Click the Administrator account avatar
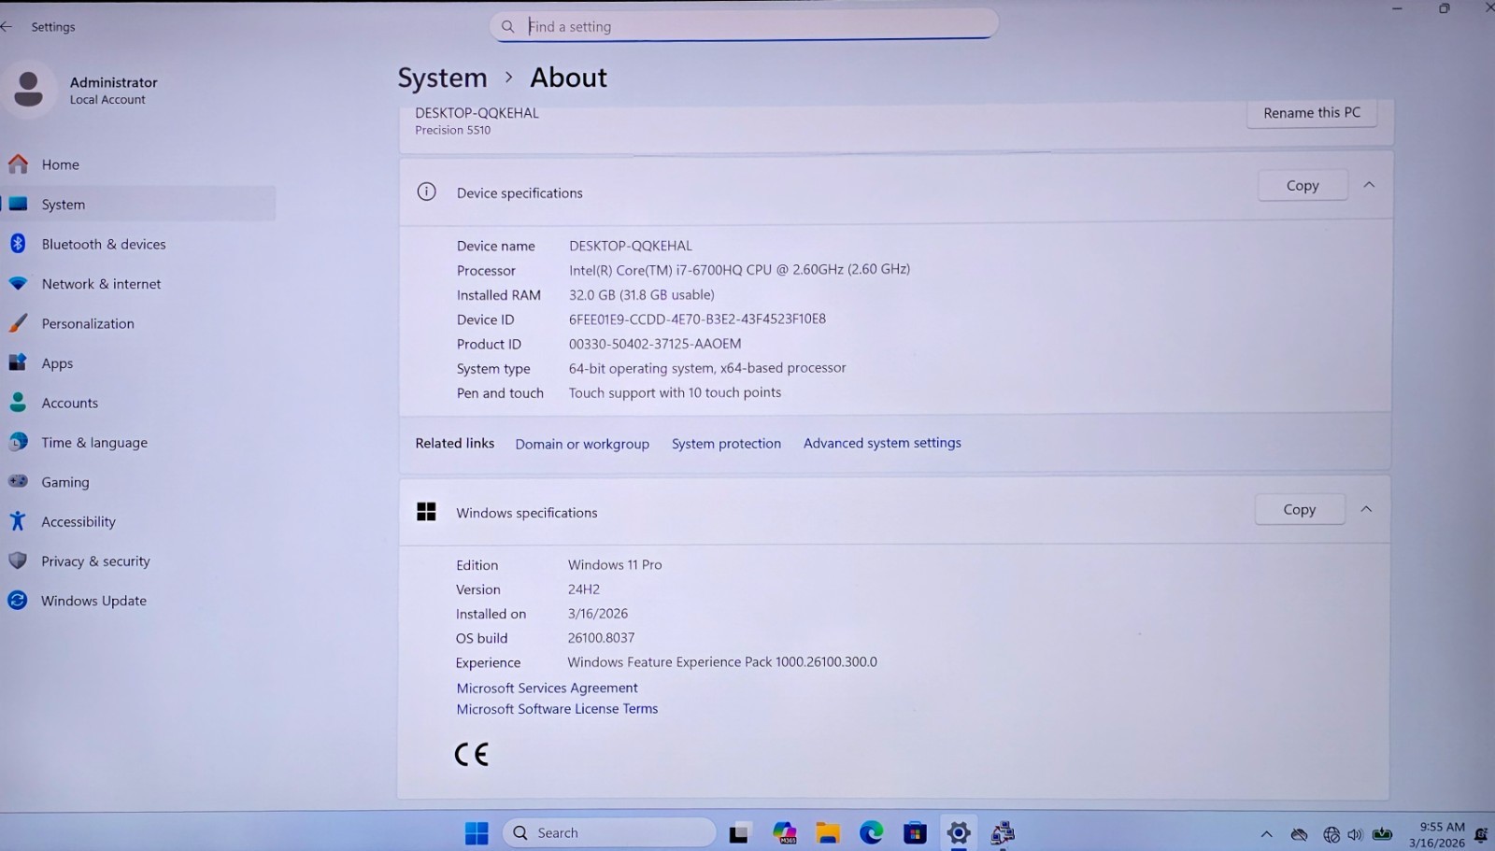This screenshot has width=1495, height=851. [29, 90]
